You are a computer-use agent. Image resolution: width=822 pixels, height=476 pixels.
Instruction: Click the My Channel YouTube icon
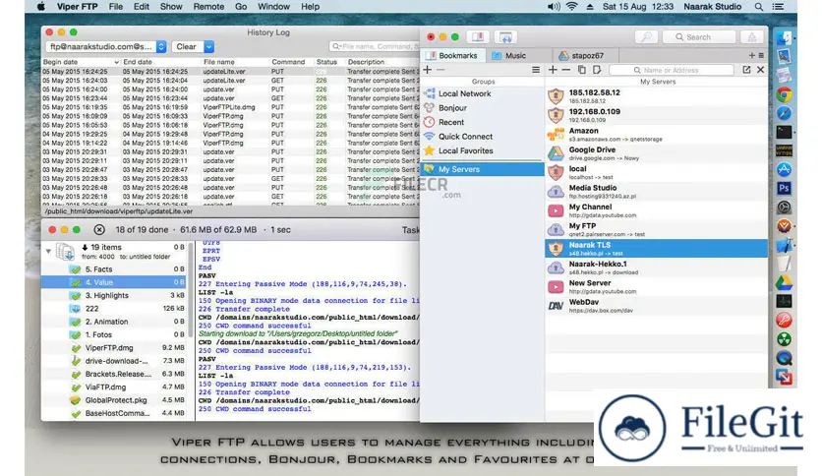pyautogui.click(x=556, y=210)
